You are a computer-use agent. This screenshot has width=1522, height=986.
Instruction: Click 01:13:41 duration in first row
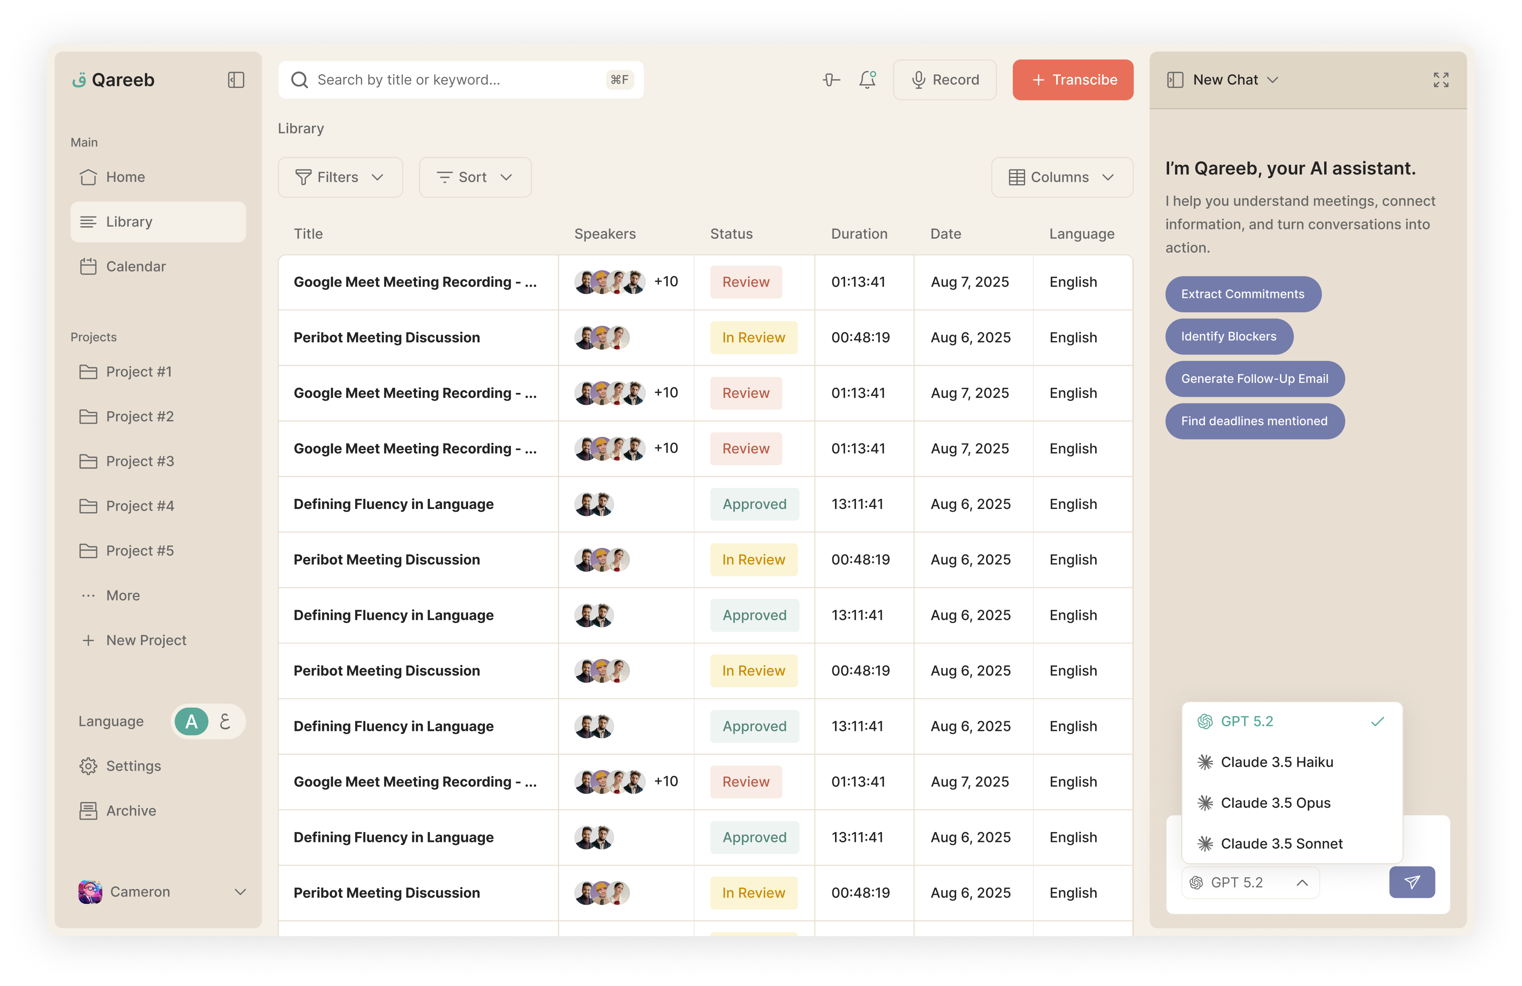coord(858,282)
